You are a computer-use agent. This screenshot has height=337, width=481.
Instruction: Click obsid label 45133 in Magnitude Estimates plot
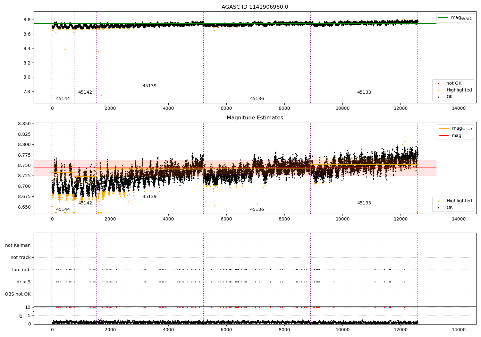point(364,203)
